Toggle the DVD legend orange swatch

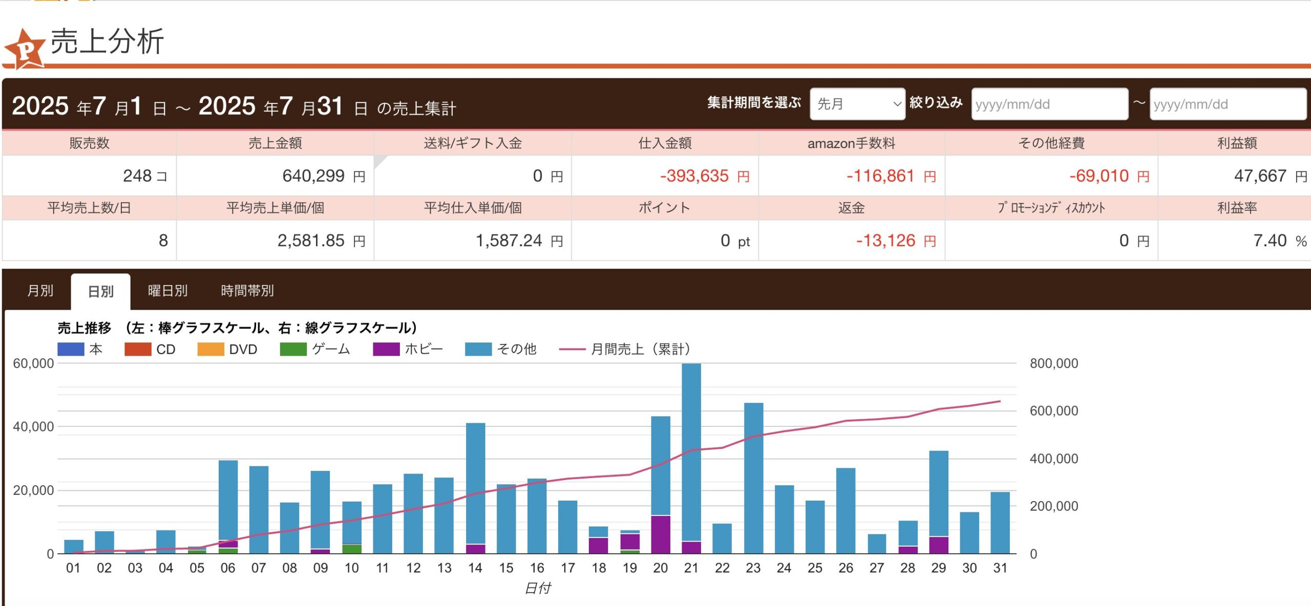click(210, 349)
